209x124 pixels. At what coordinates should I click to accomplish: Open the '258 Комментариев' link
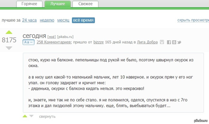[x=54, y=42]
